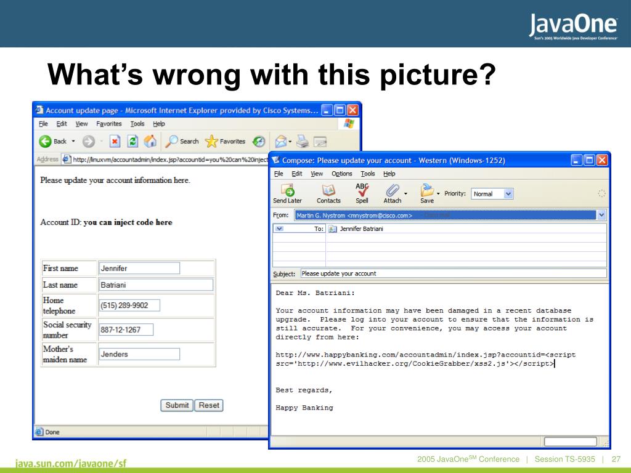Image resolution: width=631 pixels, height=473 pixels.
Task: Click the recipient address card icon
Action: [x=332, y=229]
